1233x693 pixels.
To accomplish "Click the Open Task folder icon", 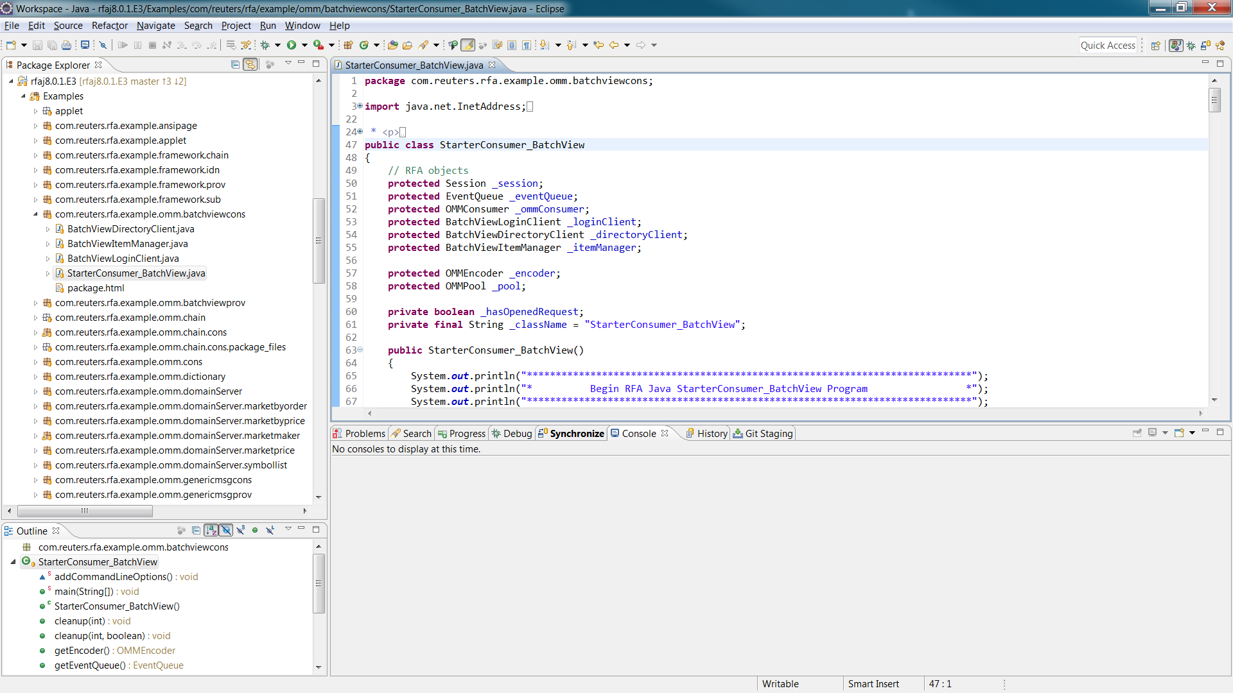I will (x=407, y=45).
